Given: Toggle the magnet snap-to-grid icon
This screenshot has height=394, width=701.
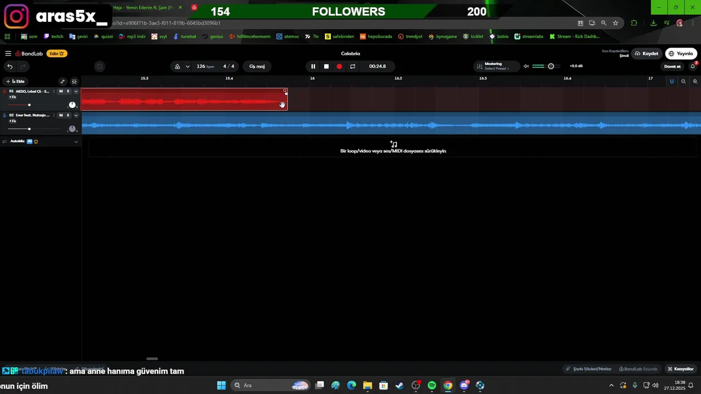Looking at the screenshot, I should 672,82.
